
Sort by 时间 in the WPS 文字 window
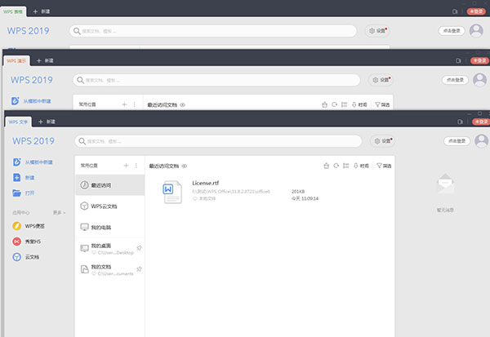coord(361,166)
